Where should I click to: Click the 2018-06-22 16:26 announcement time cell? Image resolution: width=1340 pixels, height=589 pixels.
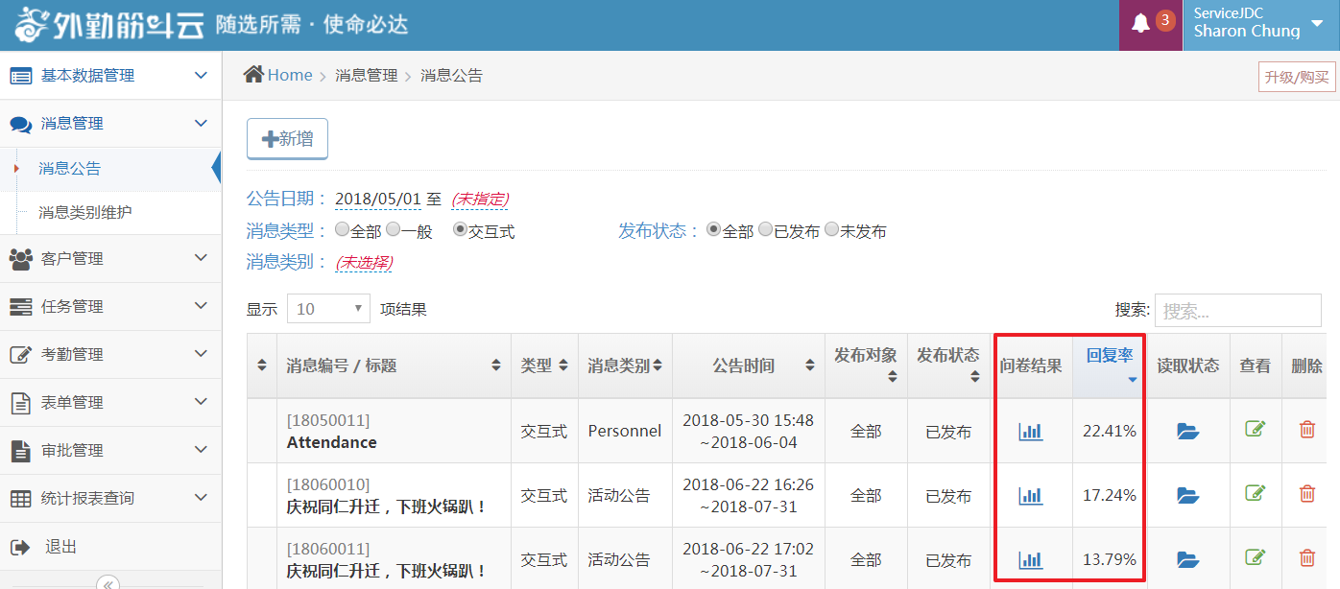(x=749, y=496)
